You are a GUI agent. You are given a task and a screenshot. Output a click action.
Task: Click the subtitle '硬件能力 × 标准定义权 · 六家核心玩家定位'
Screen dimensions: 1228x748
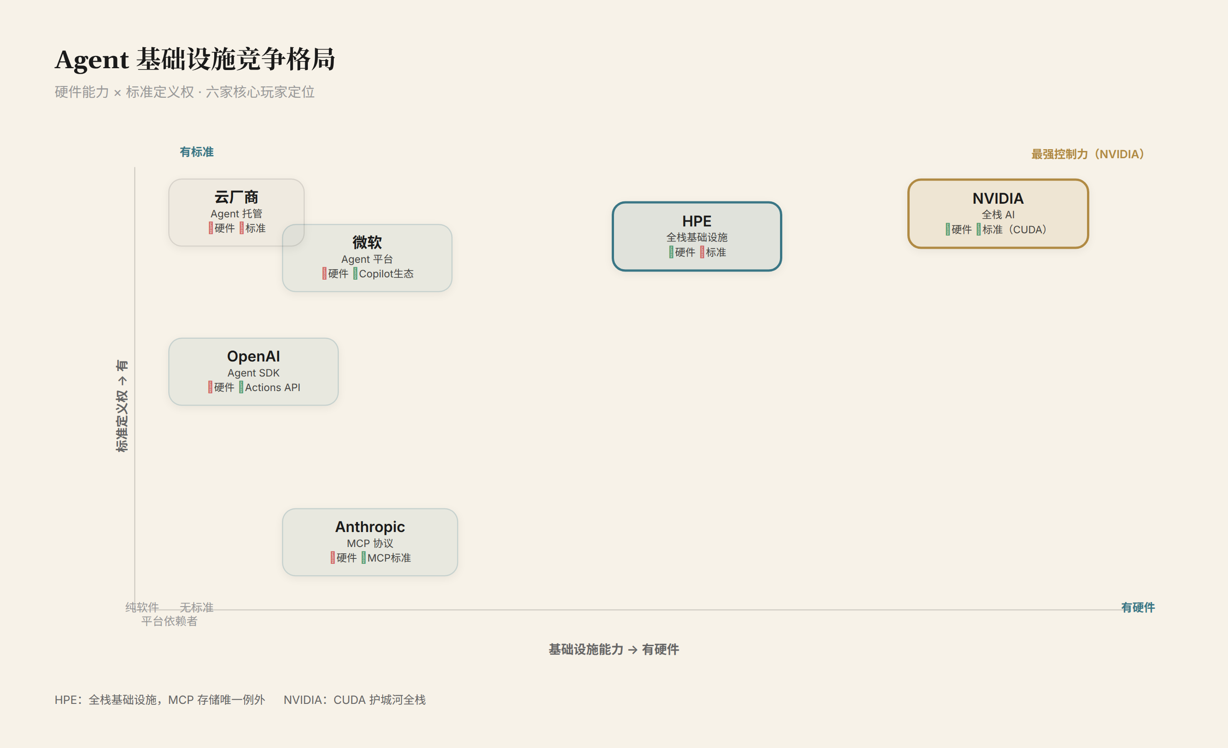coord(185,92)
